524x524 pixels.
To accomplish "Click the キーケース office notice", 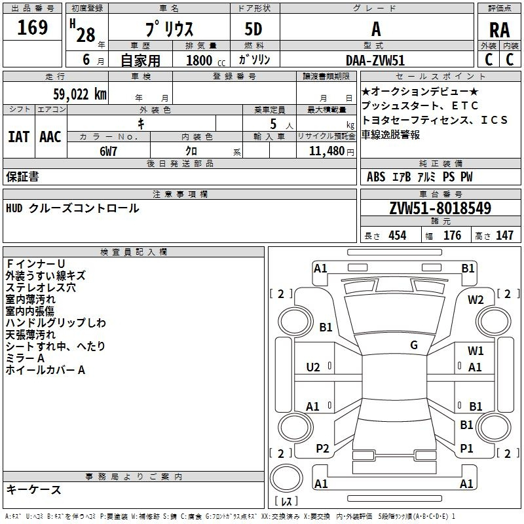I will 34,490.
